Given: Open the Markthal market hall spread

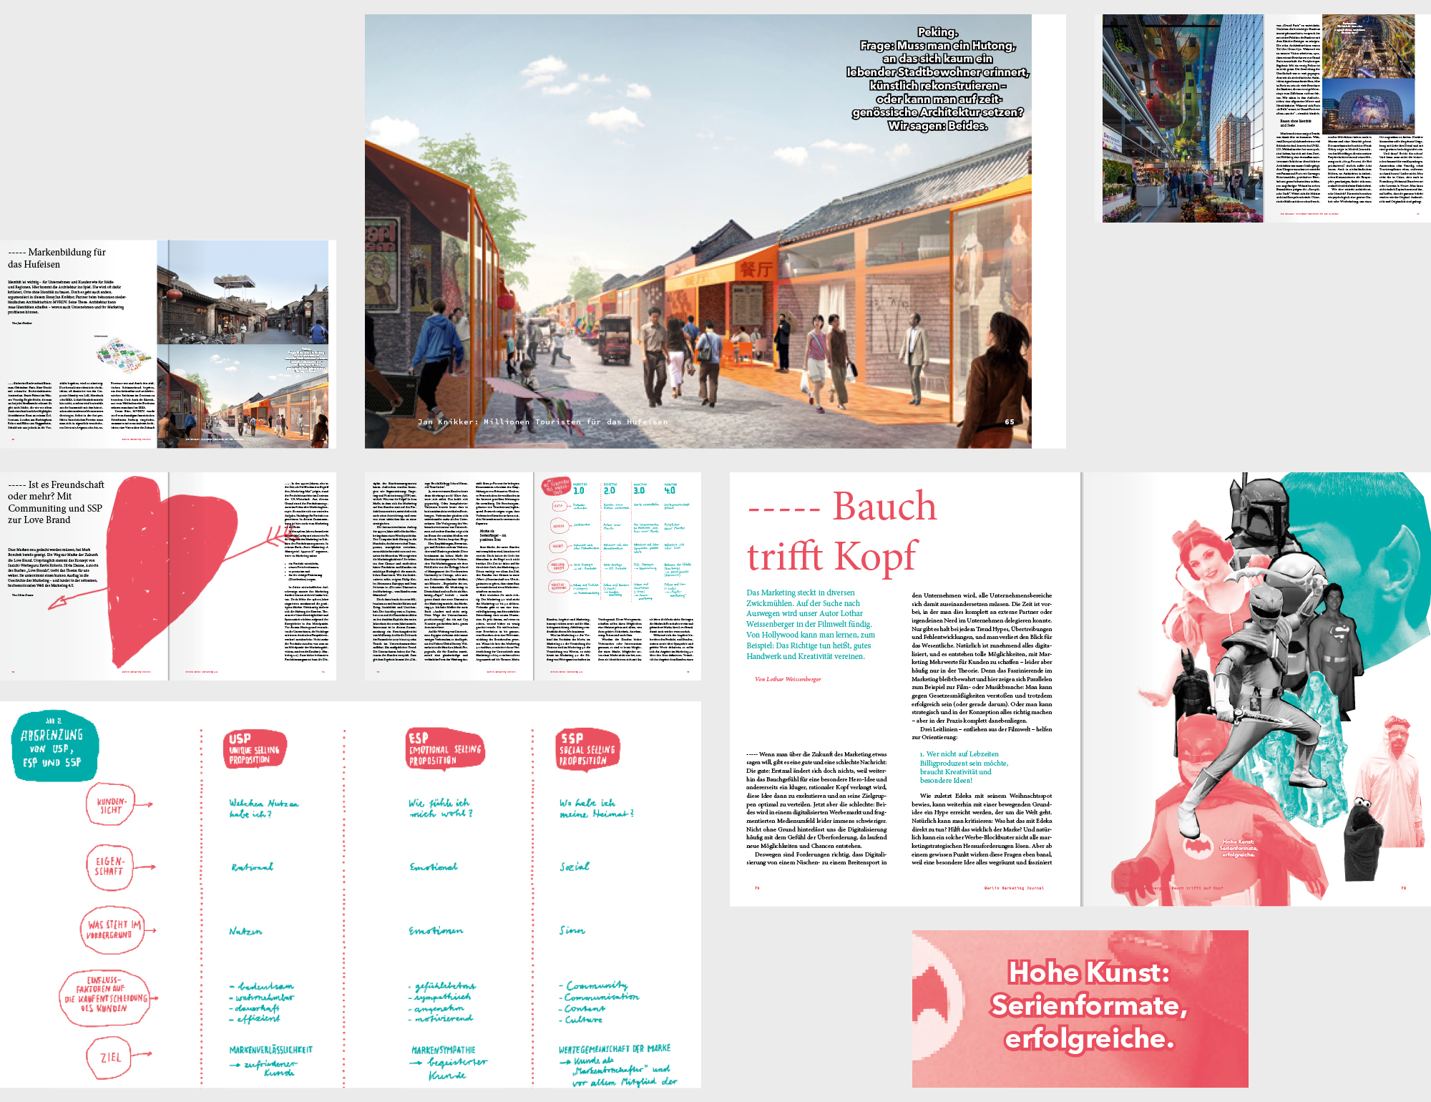Looking at the screenshot, I should [x=1263, y=118].
